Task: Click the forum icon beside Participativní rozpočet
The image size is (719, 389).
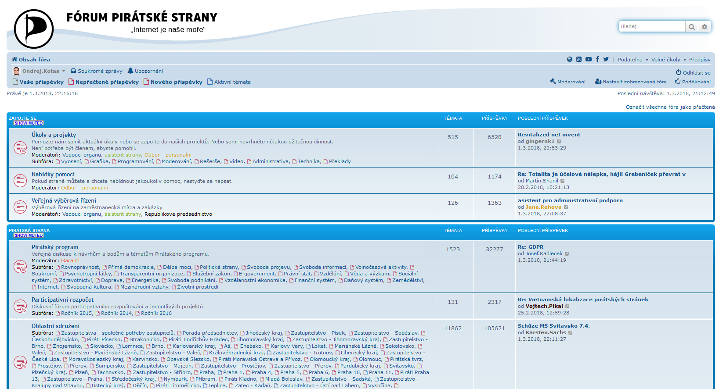Action: (20, 306)
